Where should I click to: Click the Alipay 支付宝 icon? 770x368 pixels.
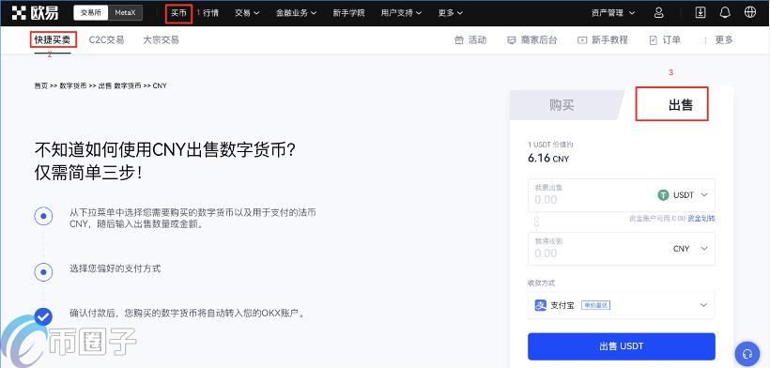[x=540, y=305]
